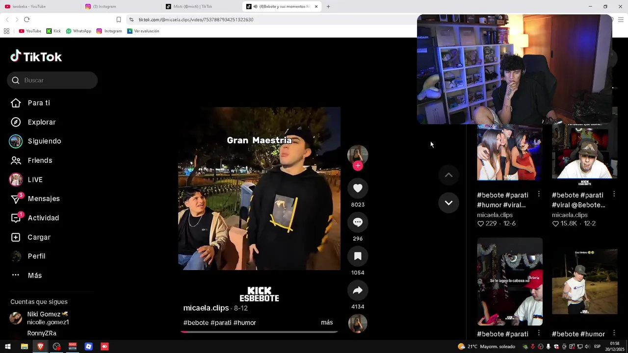Viewport: 628px width, 353px height.
Task: Pause the playing Gran Maestria video
Action: pyautogui.click(x=259, y=189)
